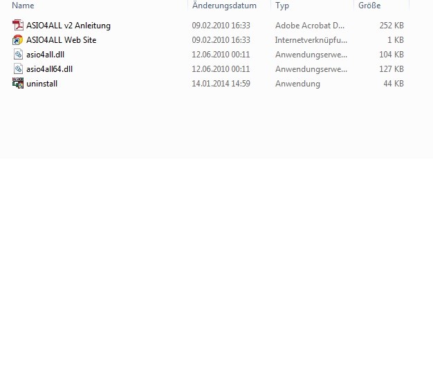Sort files by the Größe column

(369, 6)
